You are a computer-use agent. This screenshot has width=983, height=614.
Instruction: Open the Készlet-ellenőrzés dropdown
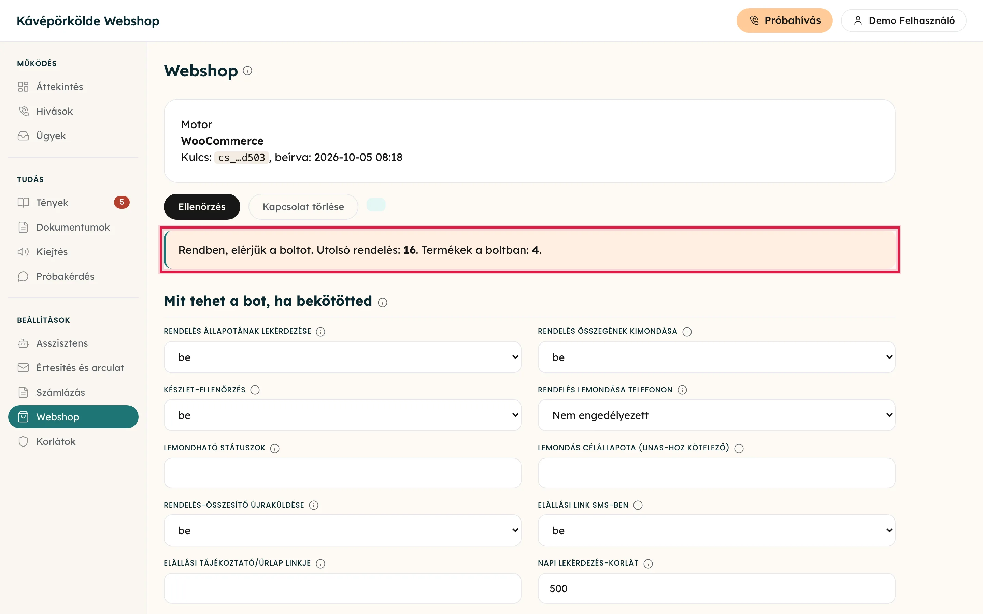pyautogui.click(x=342, y=415)
